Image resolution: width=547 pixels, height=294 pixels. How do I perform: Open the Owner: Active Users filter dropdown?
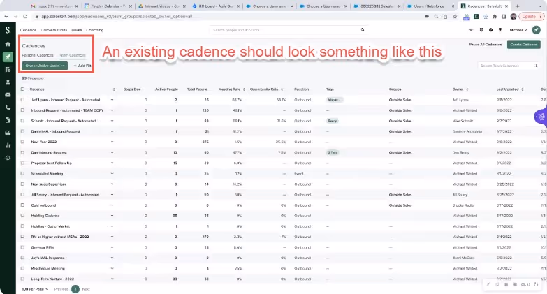click(45, 66)
